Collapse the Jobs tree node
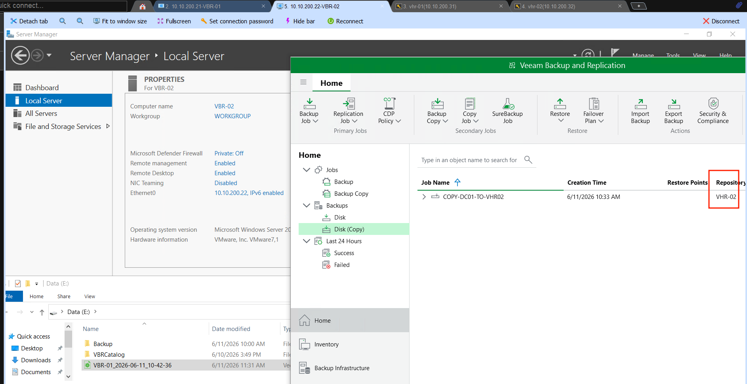 (x=306, y=170)
